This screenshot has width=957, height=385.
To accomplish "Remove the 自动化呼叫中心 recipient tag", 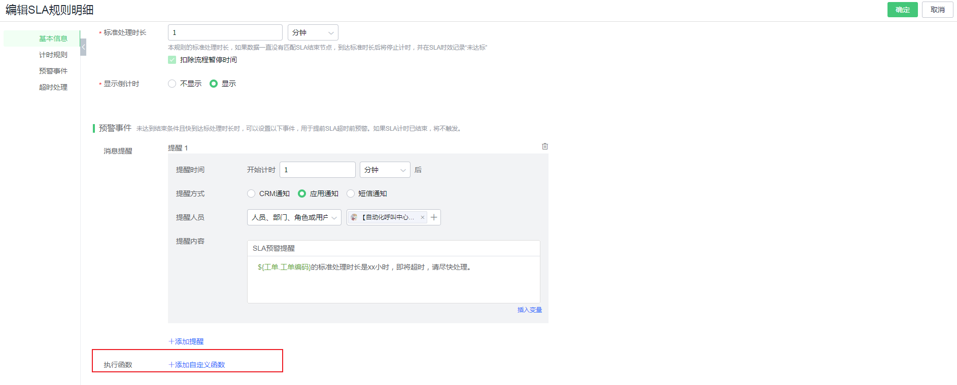I will pos(422,217).
